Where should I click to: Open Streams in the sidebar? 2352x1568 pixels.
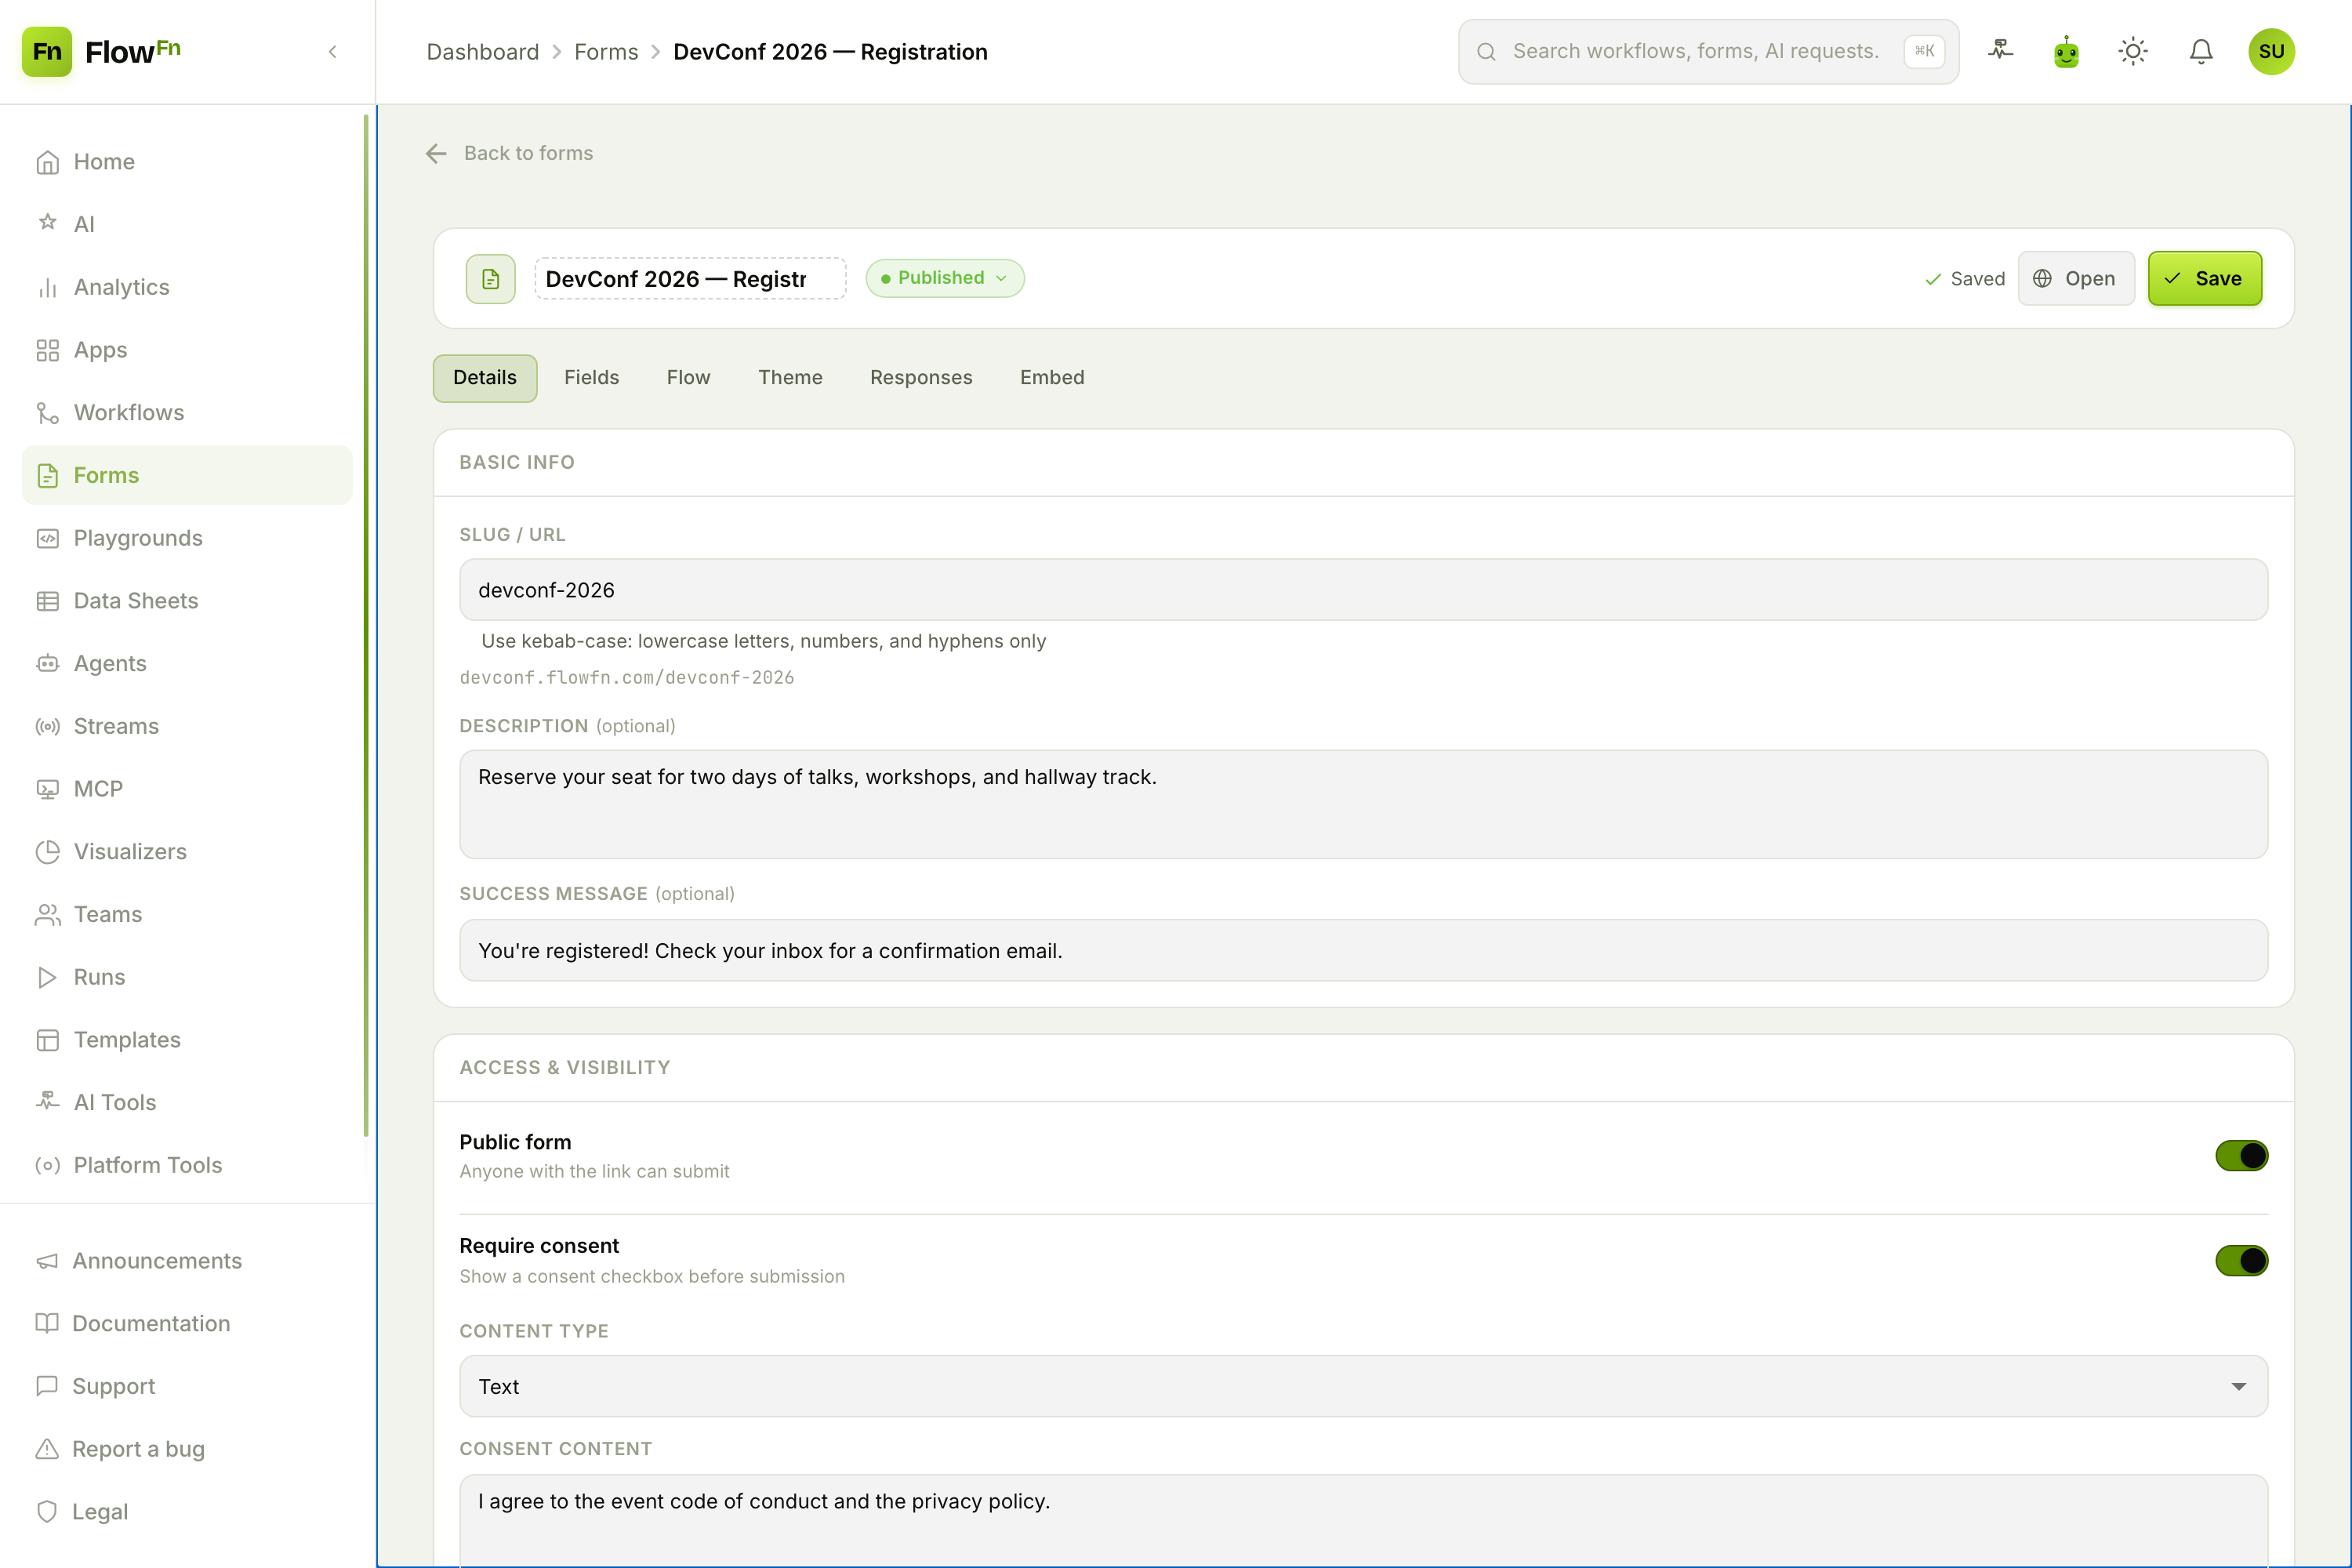coord(187,726)
